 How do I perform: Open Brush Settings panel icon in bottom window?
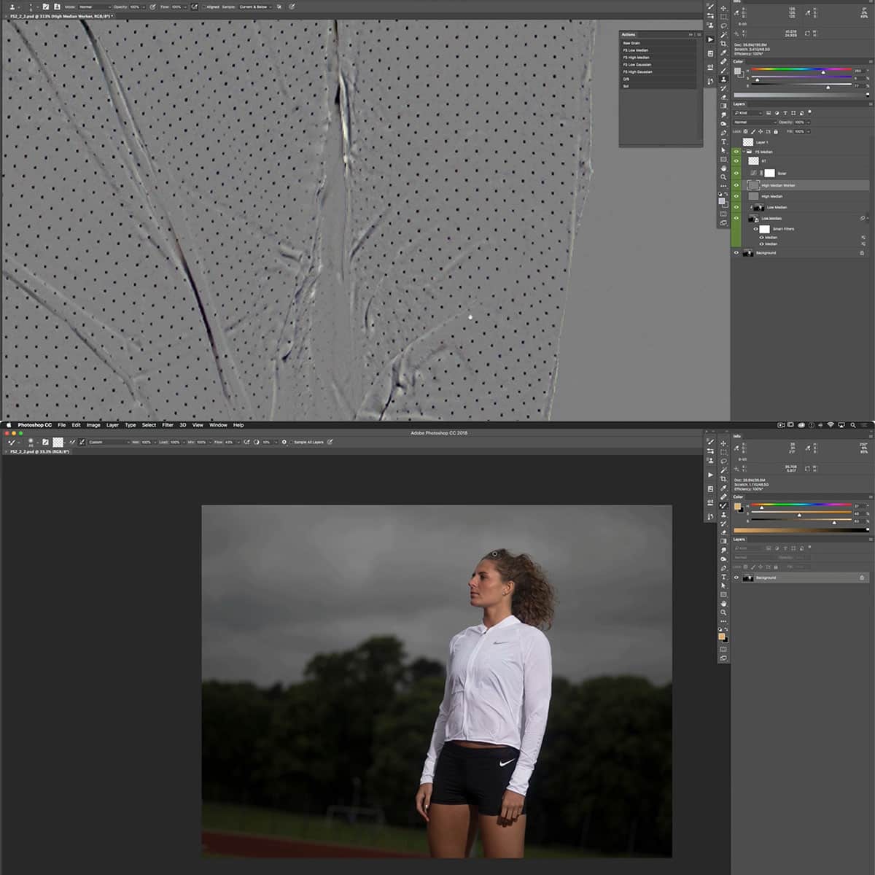[x=710, y=441]
